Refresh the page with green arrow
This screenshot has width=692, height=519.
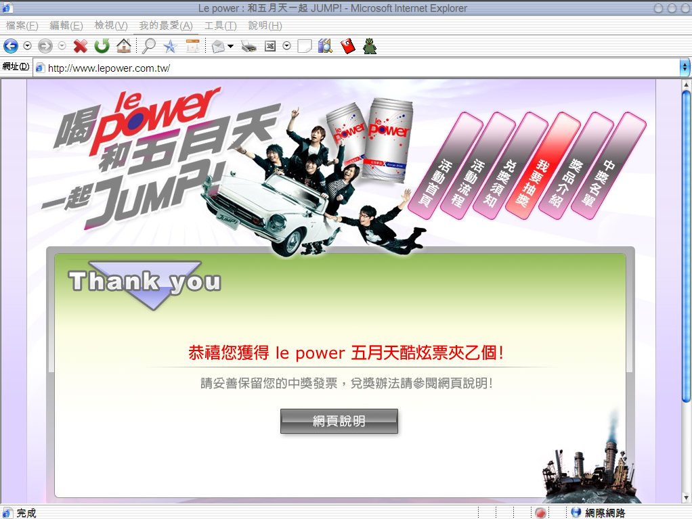coord(102,46)
